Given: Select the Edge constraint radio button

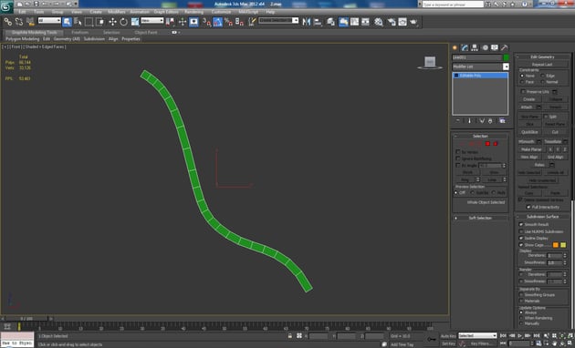Looking at the screenshot, I should (x=543, y=76).
